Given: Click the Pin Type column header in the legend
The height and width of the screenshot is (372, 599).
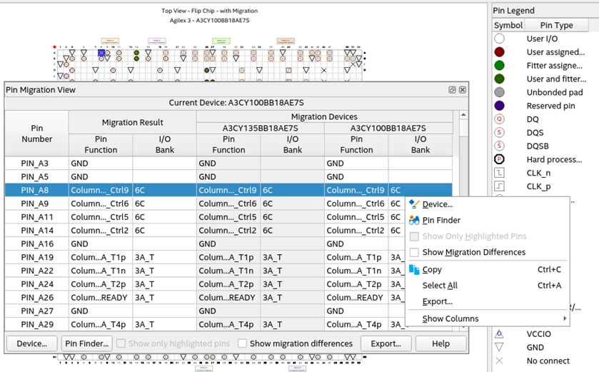Looking at the screenshot, I should pyautogui.click(x=556, y=25).
